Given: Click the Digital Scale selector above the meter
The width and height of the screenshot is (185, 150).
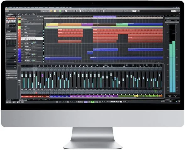Looking at the screenshot, I should click(x=169, y=21).
